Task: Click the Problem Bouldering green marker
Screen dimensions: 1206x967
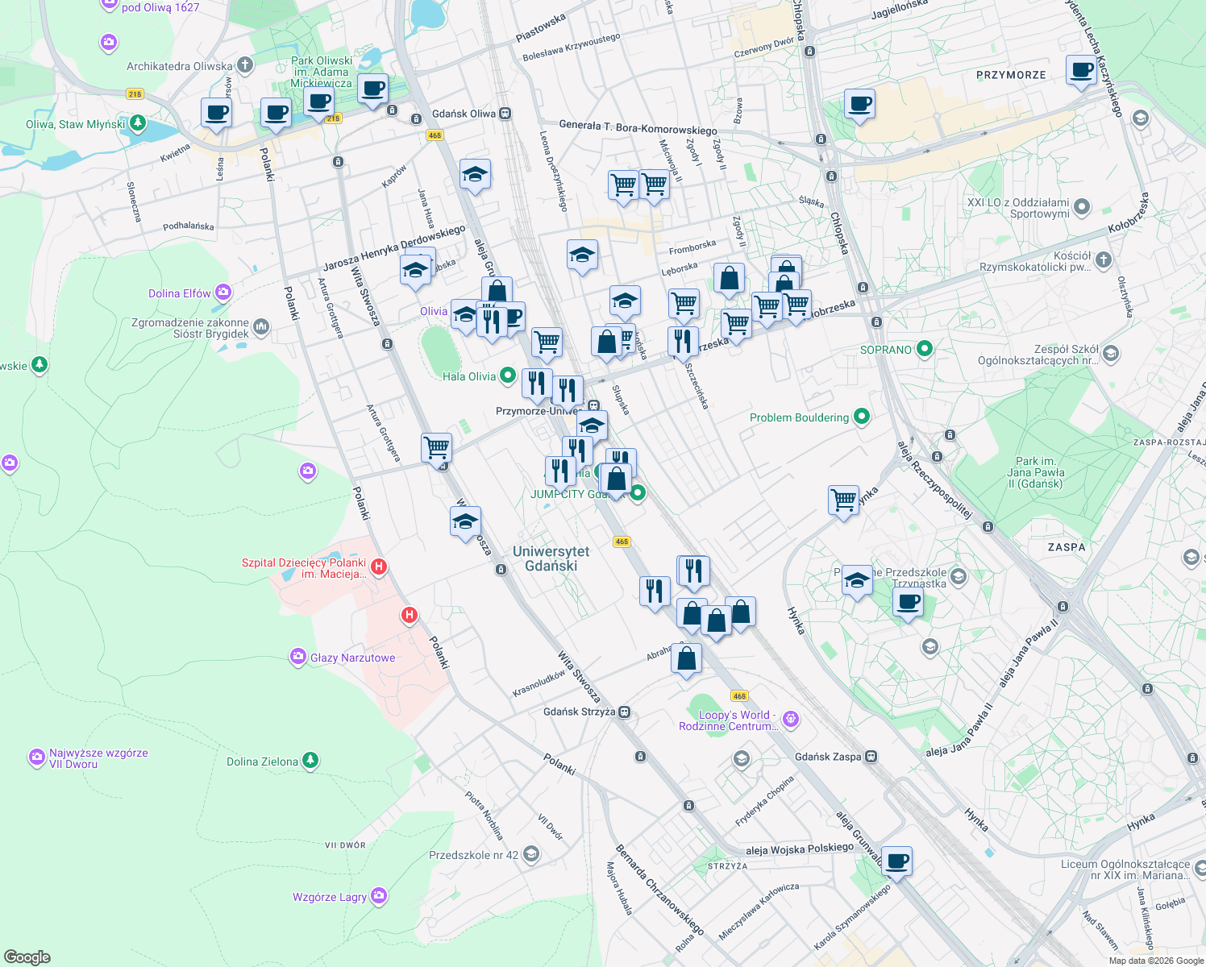Action: pos(860,417)
